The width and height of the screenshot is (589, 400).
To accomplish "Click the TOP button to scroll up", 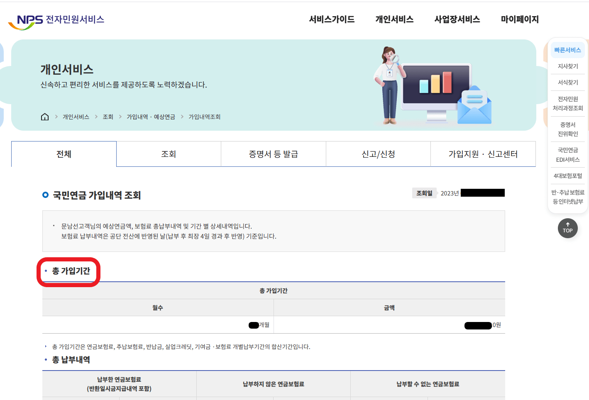I will [x=567, y=228].
